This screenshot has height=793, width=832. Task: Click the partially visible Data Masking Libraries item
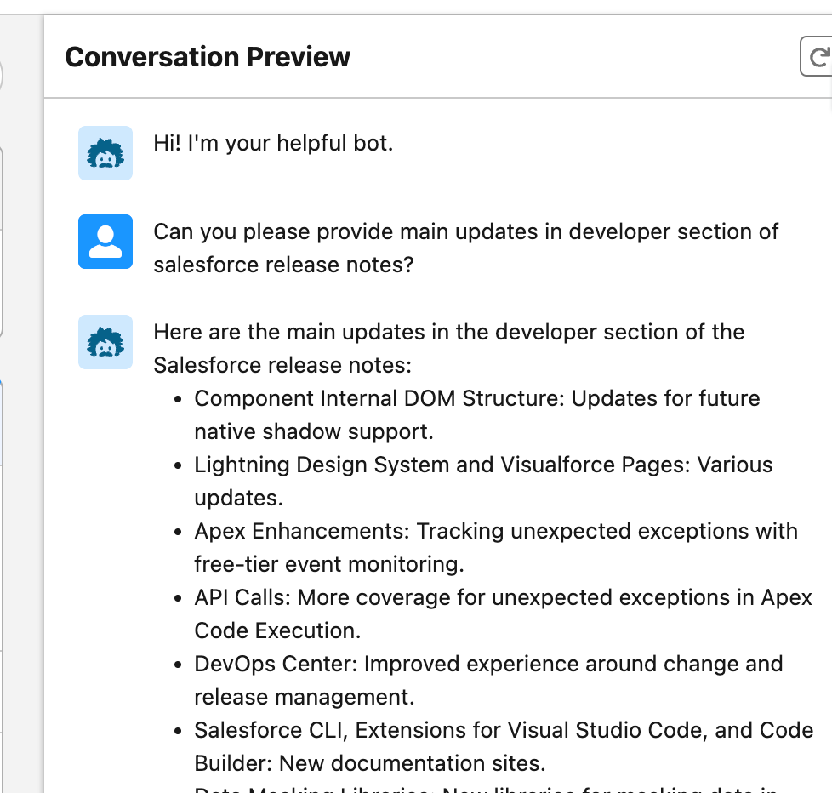(x=486, y=789)
